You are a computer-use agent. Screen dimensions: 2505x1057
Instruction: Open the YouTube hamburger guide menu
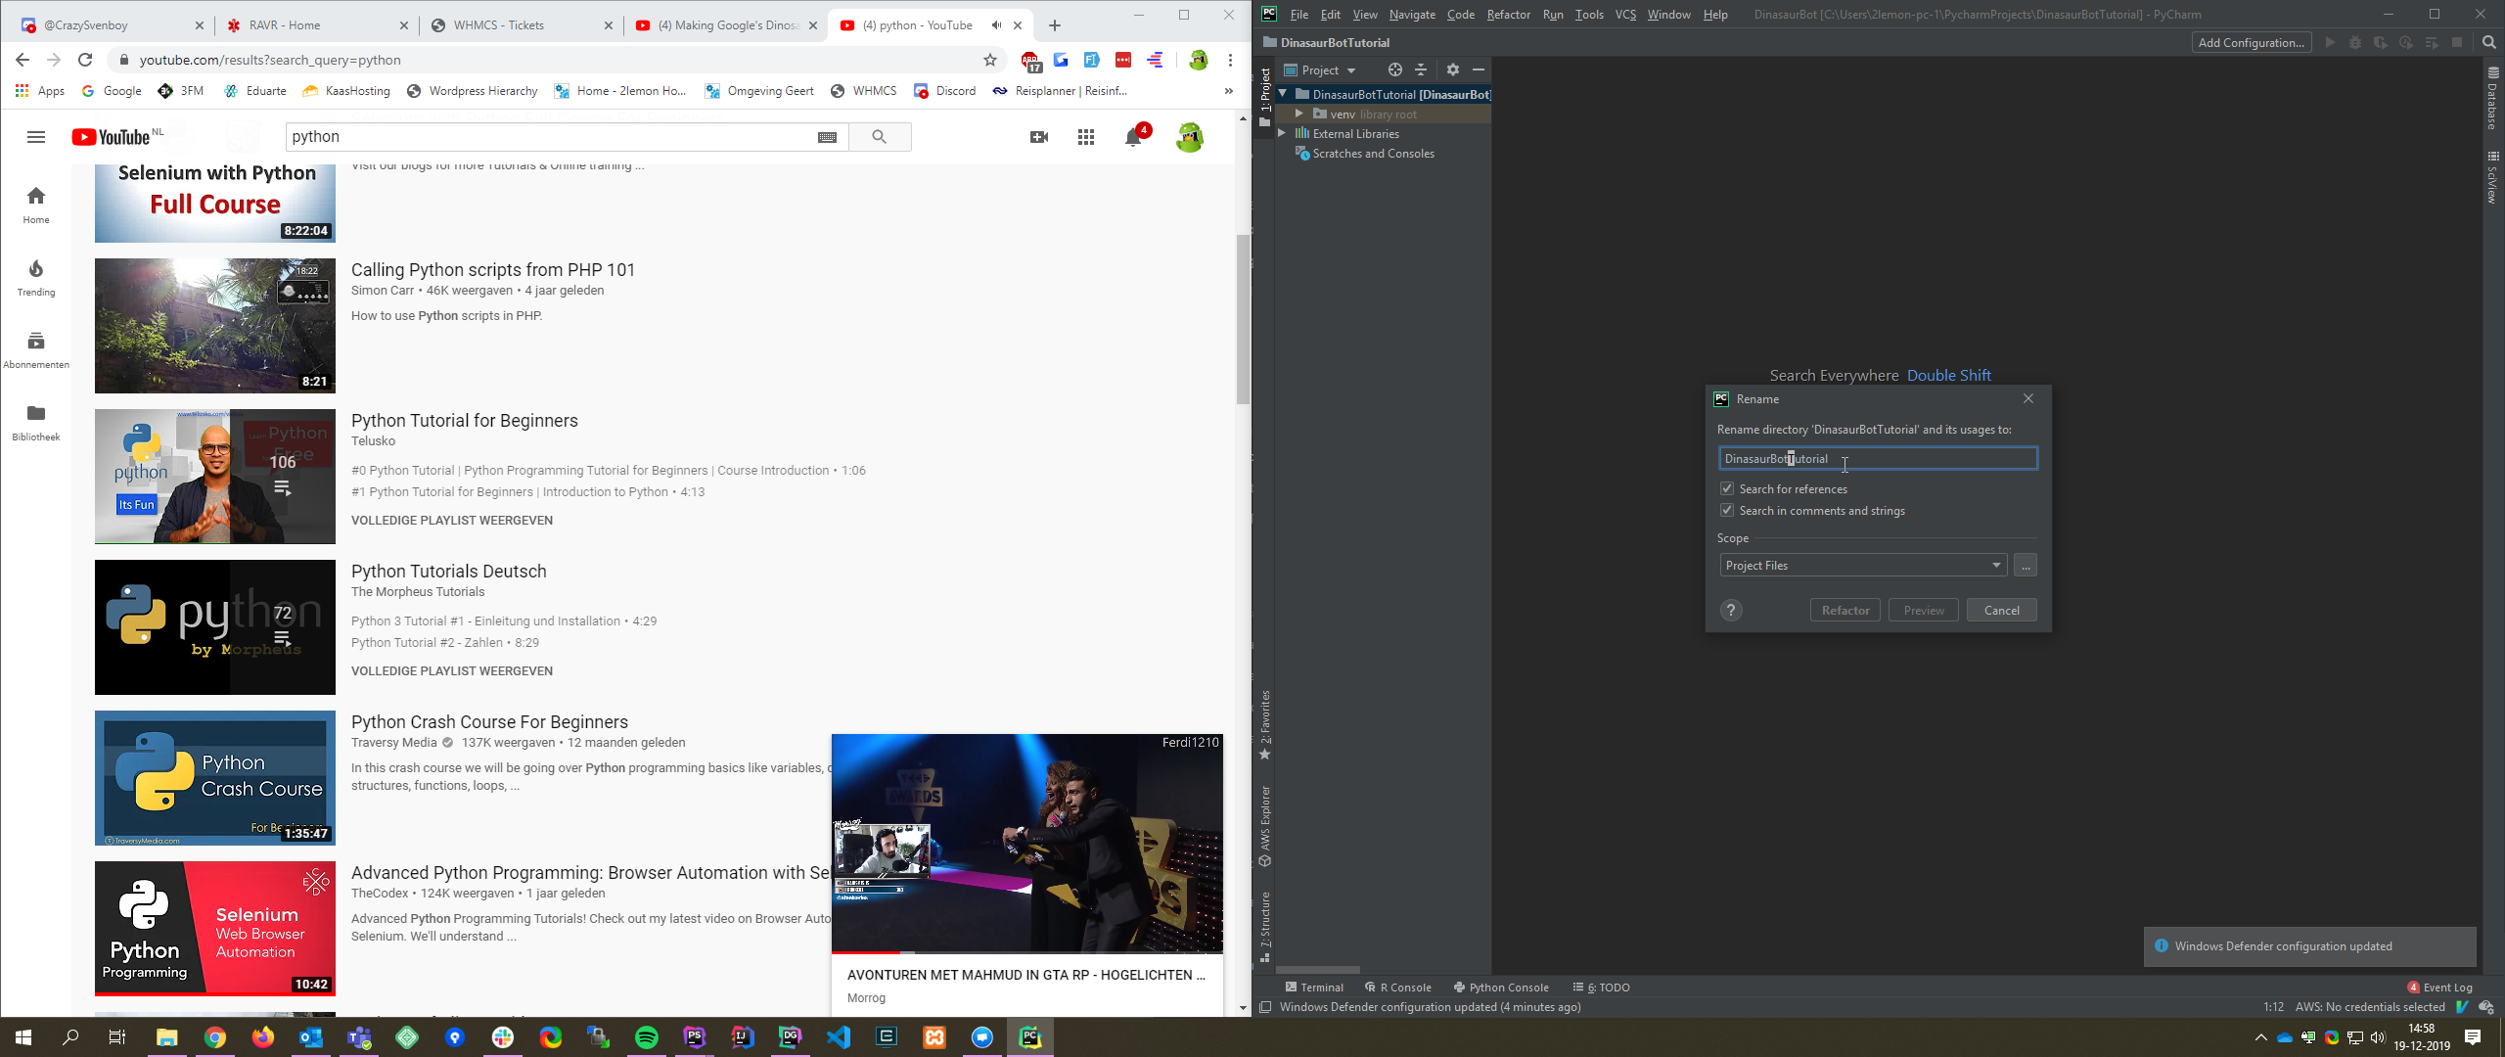click(x=36, y=137)
